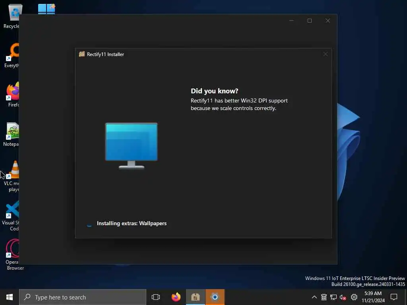This screenshot has width=407, height=305.
Task: Open the Notepad++ desktop shortcut
Action: pos(12,134)
